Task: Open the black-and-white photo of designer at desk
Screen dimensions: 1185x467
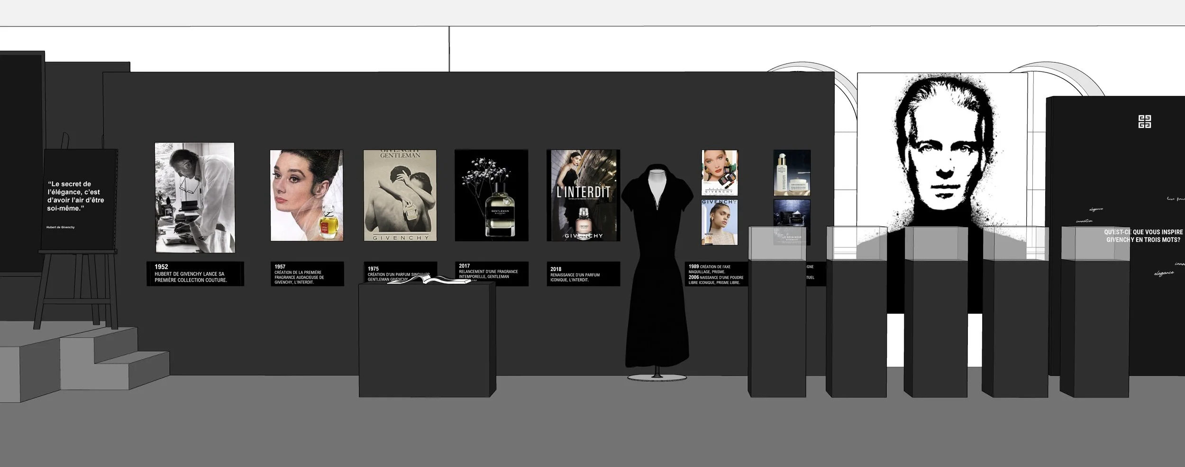Action: [195, 197]
